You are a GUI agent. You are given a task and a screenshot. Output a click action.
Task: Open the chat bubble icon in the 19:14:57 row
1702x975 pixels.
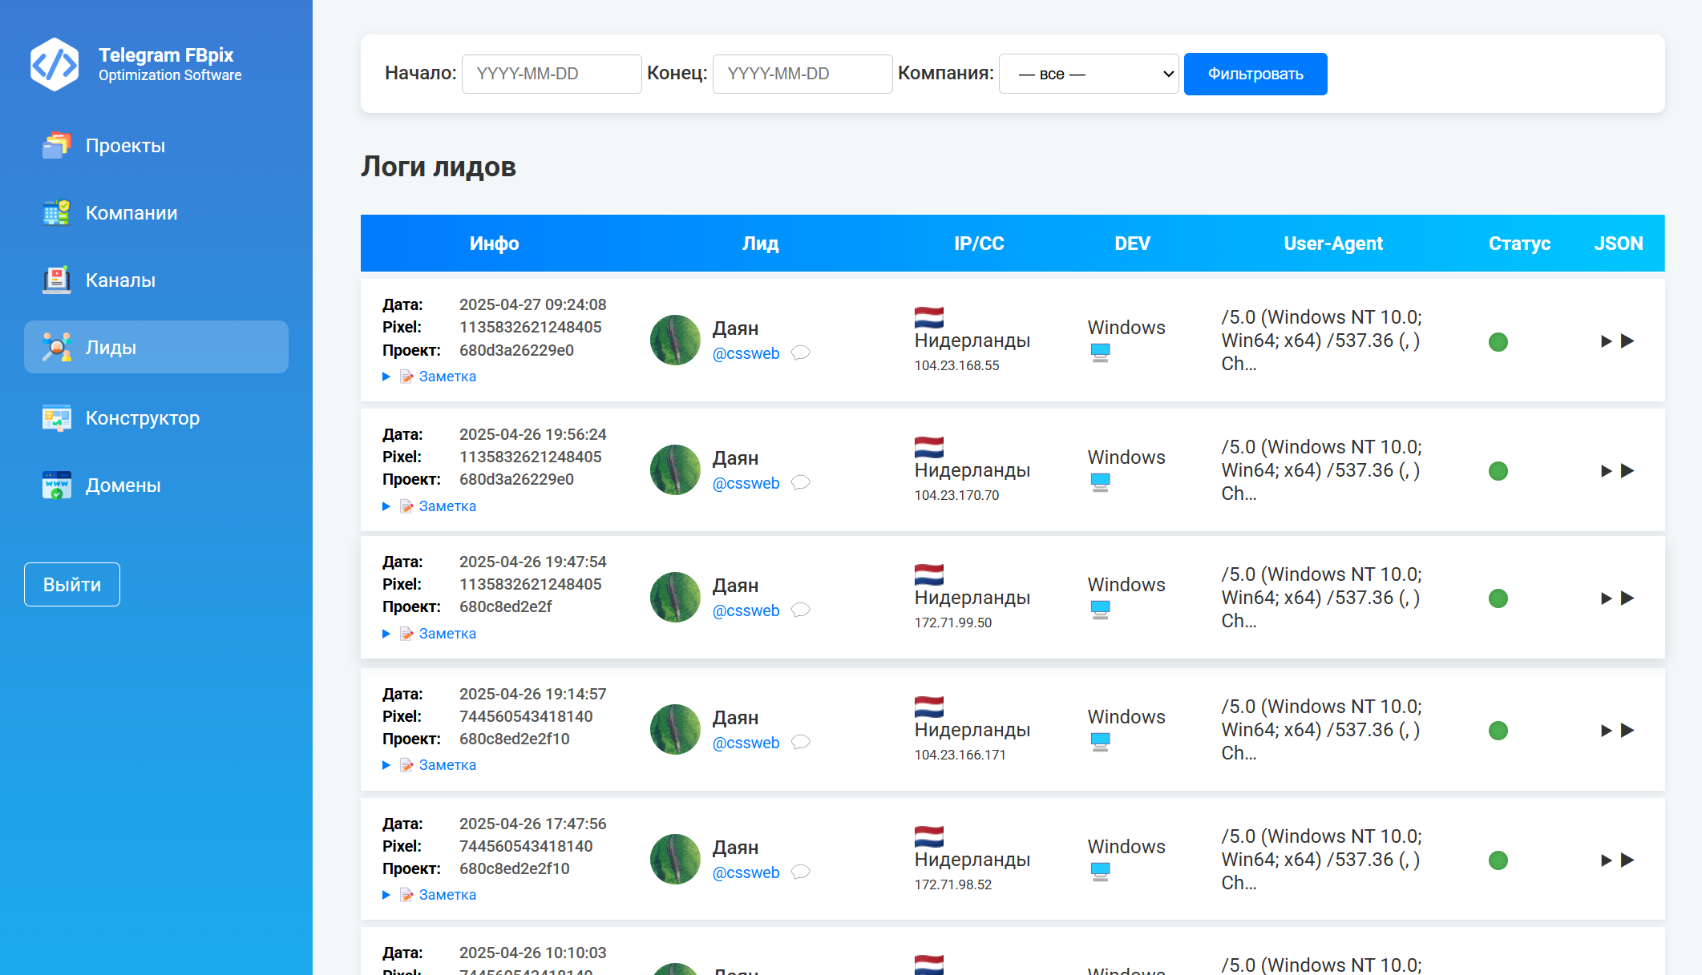tap(800, 742)
